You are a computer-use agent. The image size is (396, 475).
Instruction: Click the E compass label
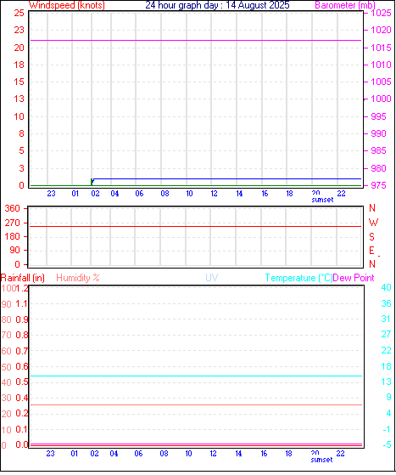pos(371,251)
